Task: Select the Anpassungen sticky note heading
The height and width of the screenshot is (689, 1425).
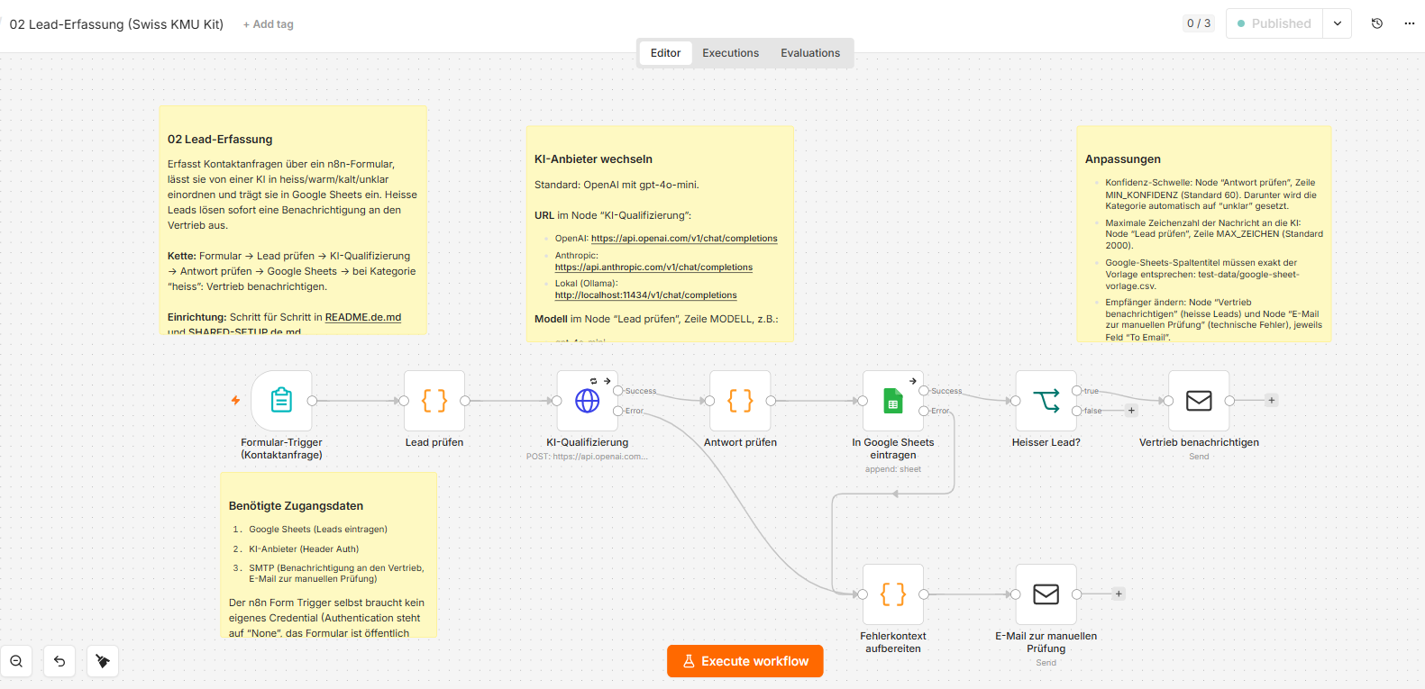Action: [1123, 159]
